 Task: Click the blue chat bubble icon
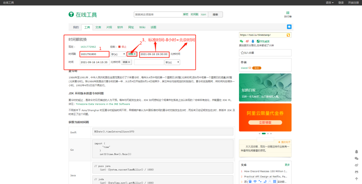[x=289, y=27]
